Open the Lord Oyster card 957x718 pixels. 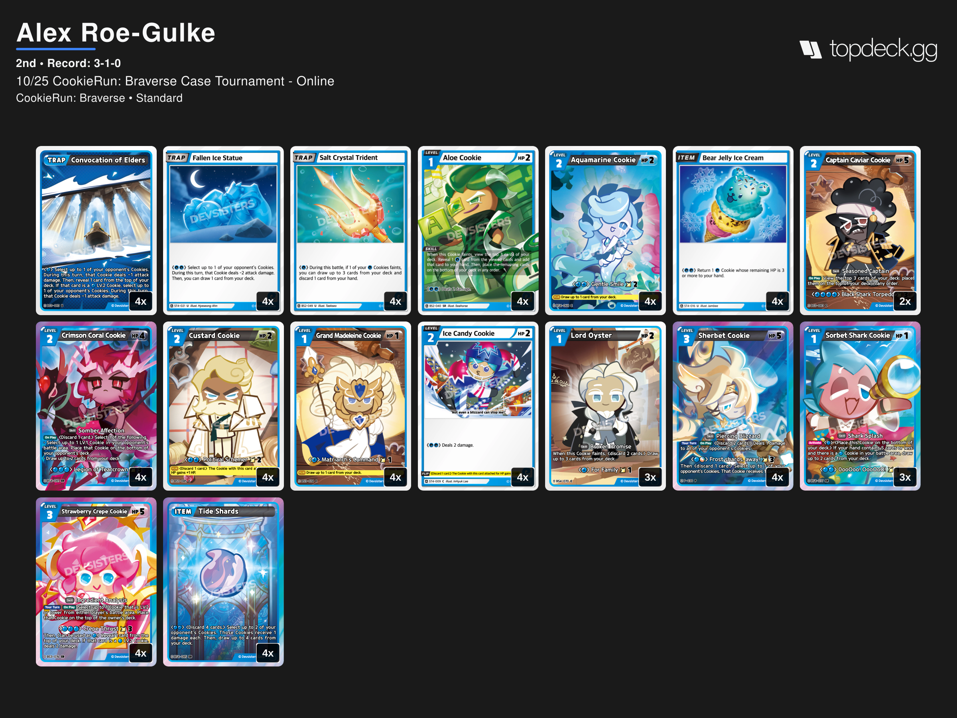[x=605, y=406]
